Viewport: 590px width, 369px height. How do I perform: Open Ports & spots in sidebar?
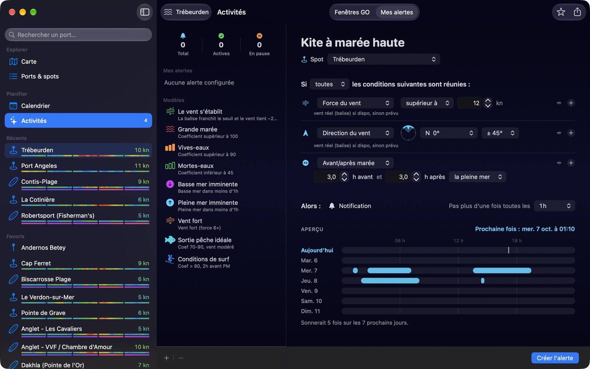78,76
